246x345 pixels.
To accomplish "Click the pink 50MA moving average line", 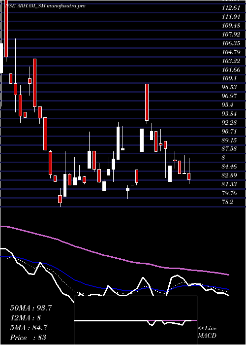I will pos(114,257).
